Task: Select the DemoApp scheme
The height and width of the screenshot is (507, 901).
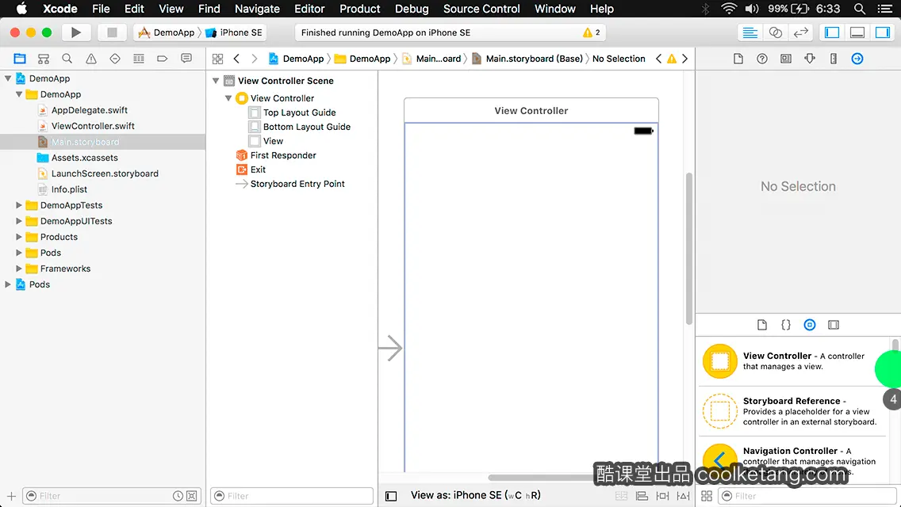Action: tap(167, 32)
